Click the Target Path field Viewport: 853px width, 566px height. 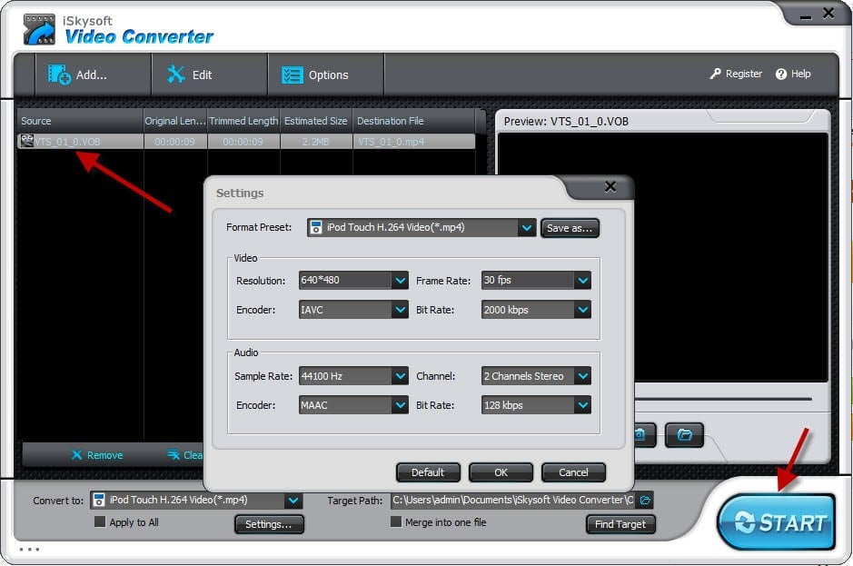(513, 501)
